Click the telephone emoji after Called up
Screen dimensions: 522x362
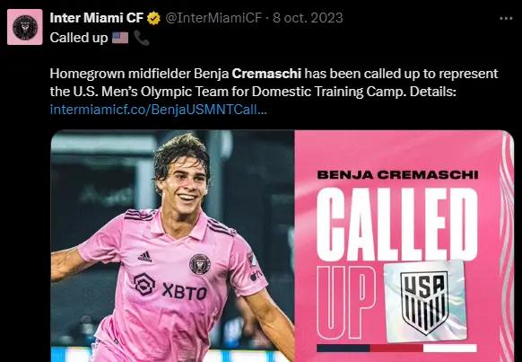pyautogui.click(x=142, y=38)
